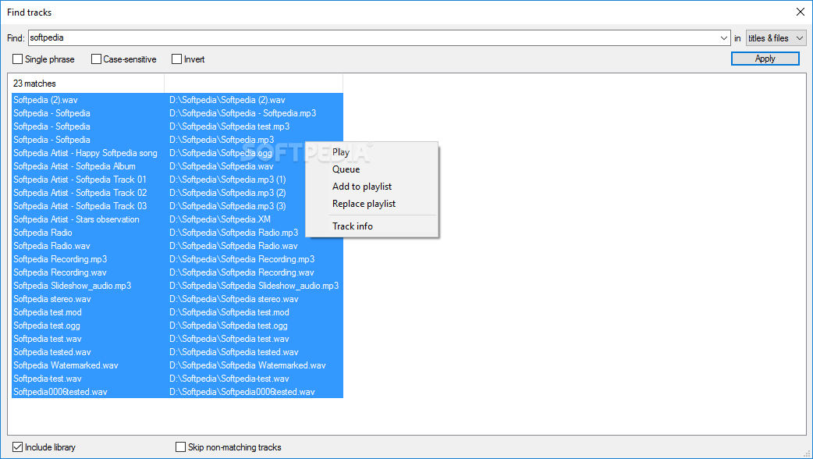Select the Softpedia Recording.mp3 title
The image size is (813, 459).
pos(60,259)
